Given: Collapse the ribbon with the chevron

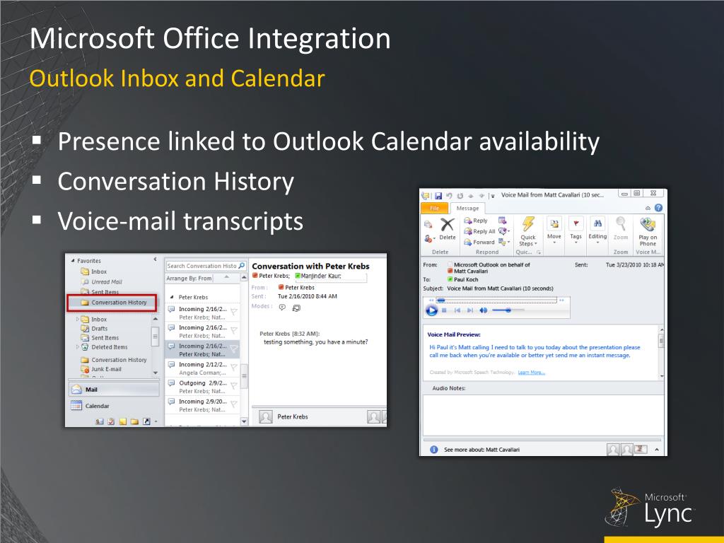Looking at the screenshot, I should 648,209.
